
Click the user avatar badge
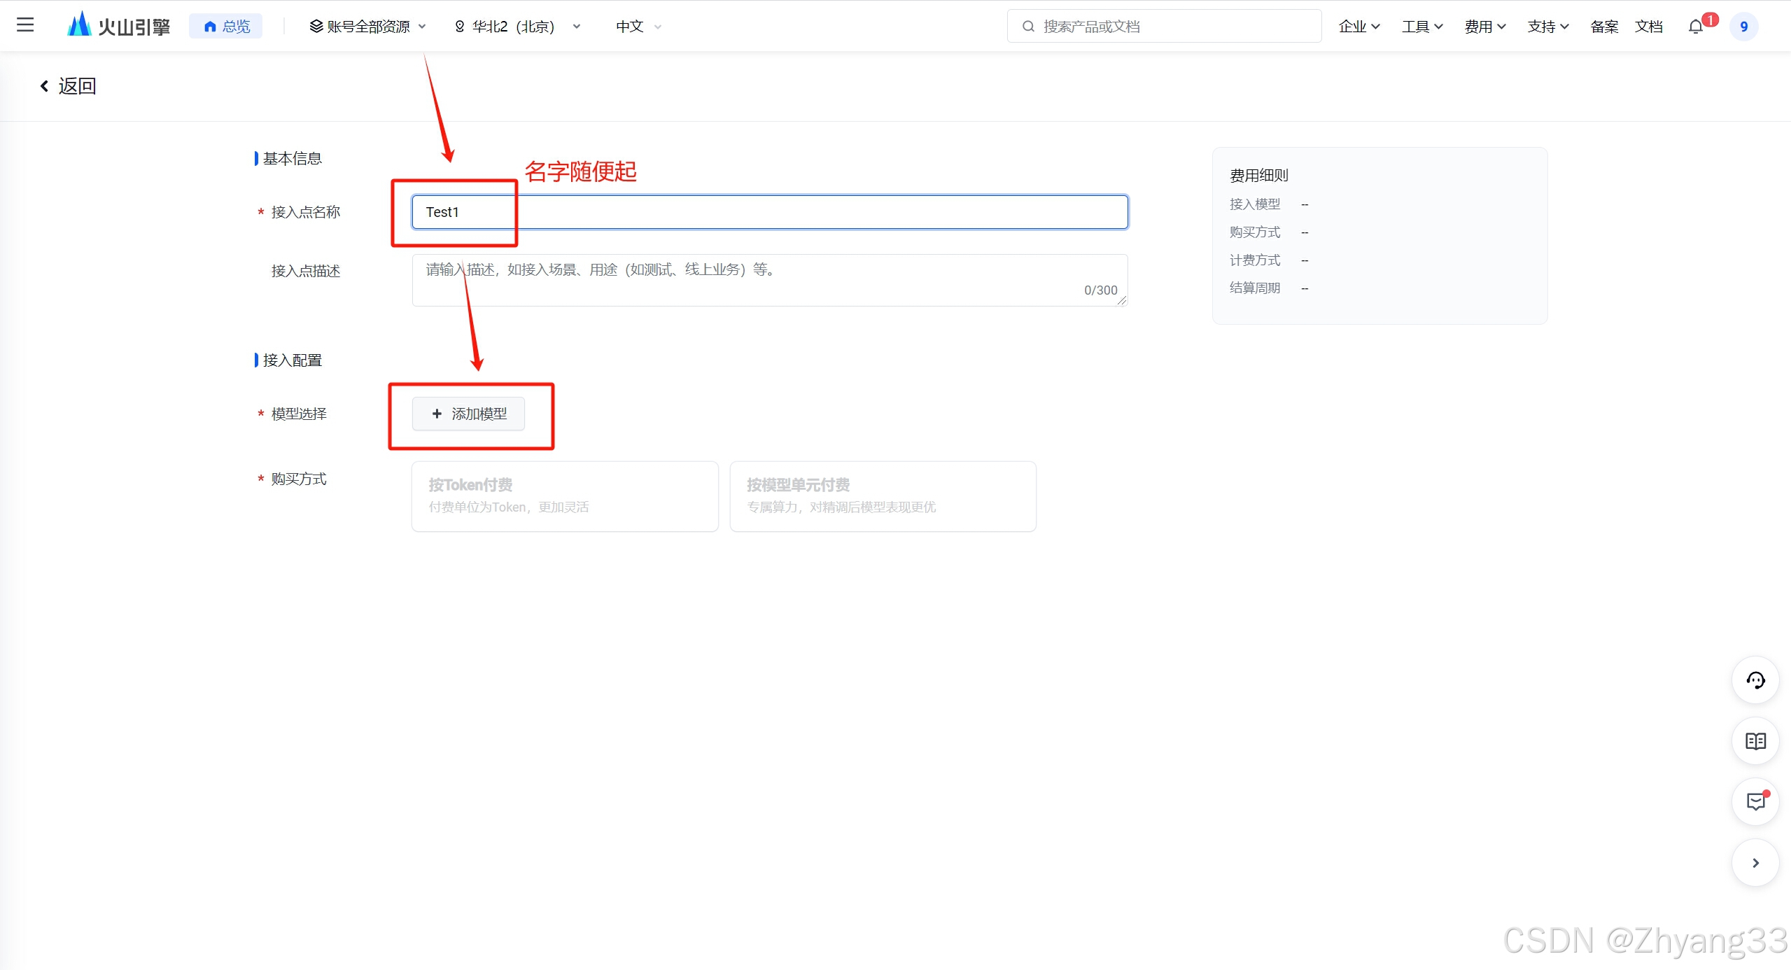click(1743, 27)
